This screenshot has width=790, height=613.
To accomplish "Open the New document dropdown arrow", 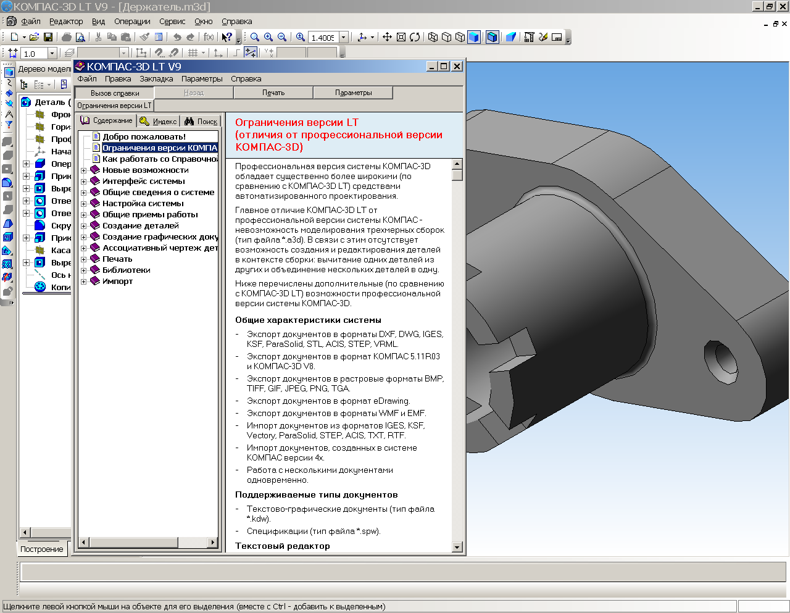I will pyautogui.click(x=24, y=37).
